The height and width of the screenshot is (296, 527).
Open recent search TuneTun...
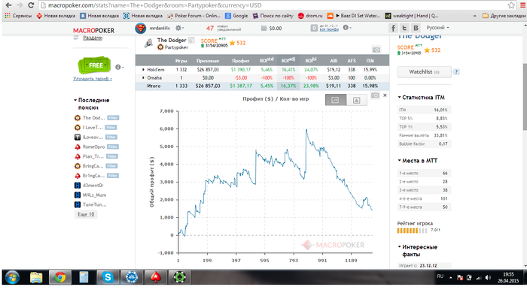pos(94,204)
